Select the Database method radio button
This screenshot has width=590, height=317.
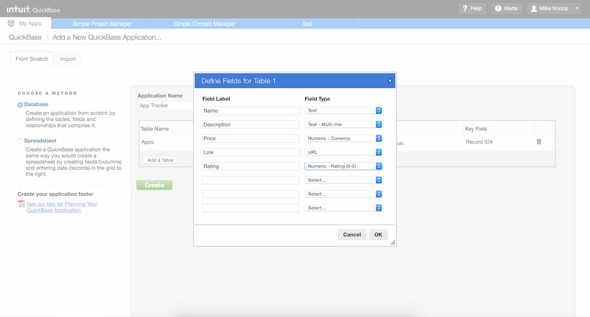[x=20, y=105]
